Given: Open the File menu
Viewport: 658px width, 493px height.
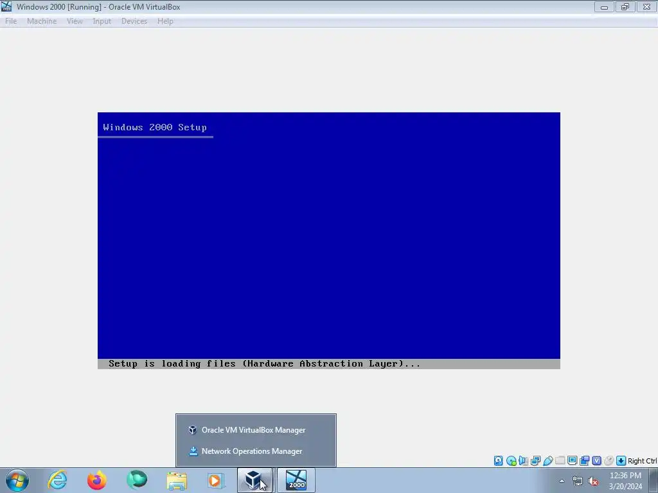Looking at the screenshot, I should point(11,21).
